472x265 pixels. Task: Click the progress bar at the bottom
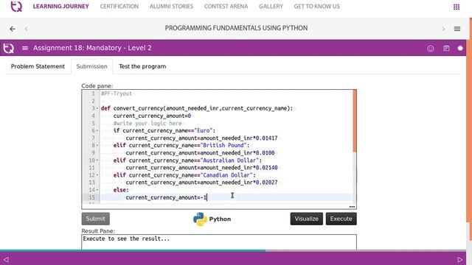[x=233, y=250]
